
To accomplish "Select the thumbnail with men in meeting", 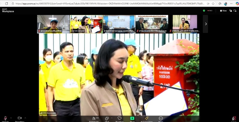I will 152,24.
